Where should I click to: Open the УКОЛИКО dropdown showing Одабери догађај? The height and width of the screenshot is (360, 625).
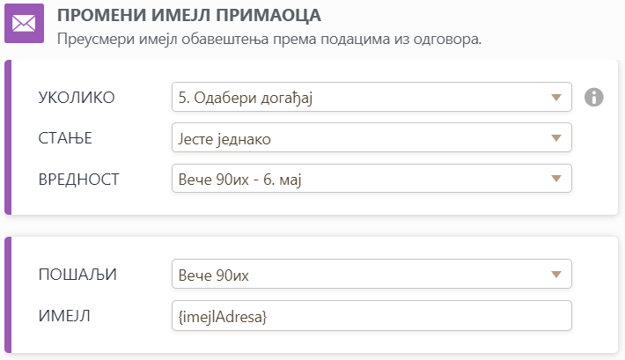(x=363, y=97)
